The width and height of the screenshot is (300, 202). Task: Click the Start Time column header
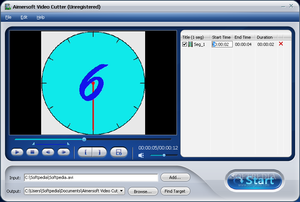(x=221, y=37)
